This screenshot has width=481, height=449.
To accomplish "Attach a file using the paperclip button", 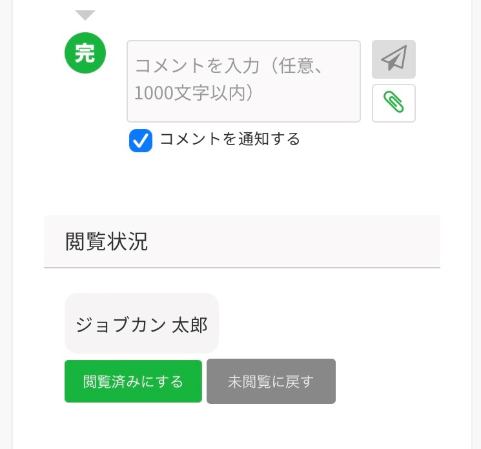I will [x=394, y=103].
